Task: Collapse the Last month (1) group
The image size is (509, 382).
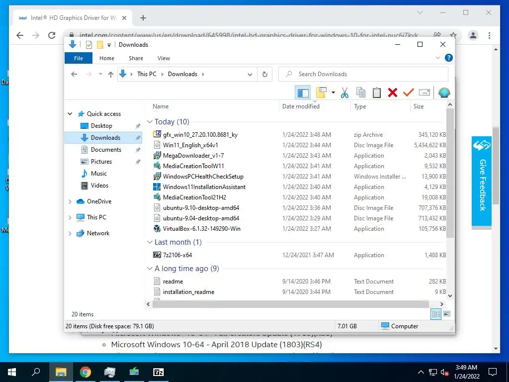Action: pyautogui.click(x=150, y=242)
